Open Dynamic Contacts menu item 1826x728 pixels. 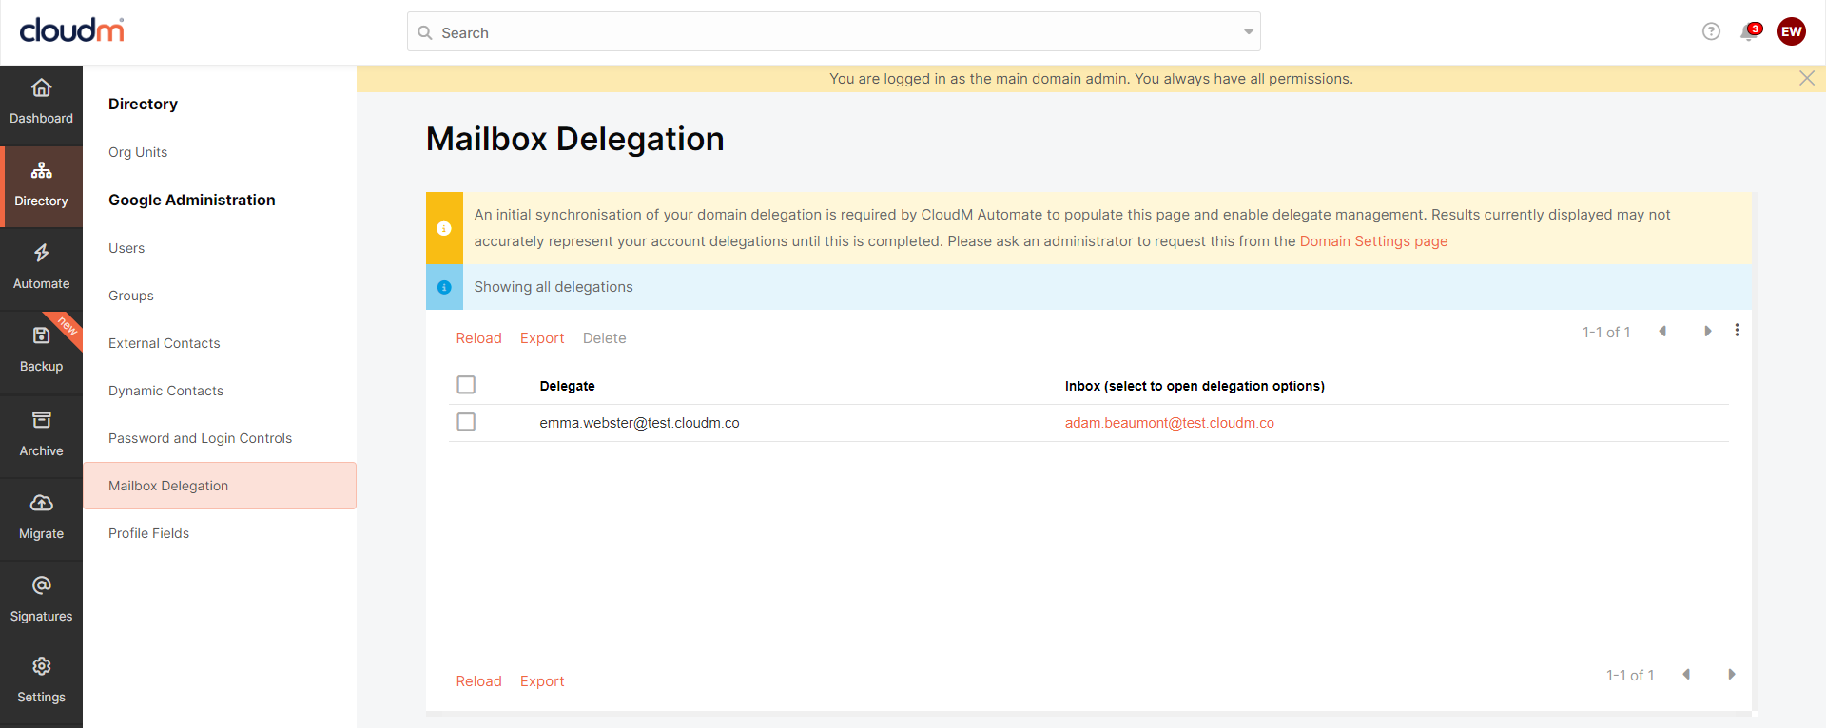click(166, 391)
